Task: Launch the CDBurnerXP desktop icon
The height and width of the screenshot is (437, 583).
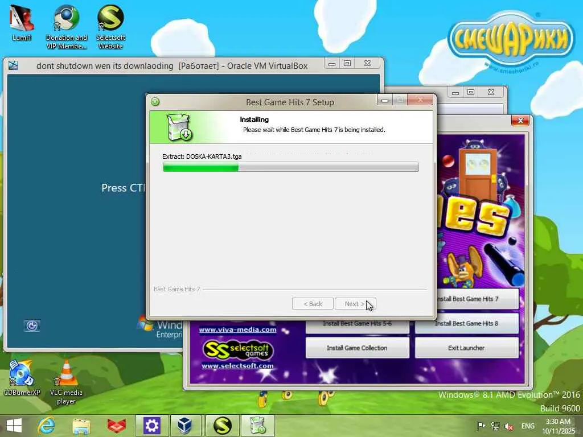Action: (x=21, y=377)
